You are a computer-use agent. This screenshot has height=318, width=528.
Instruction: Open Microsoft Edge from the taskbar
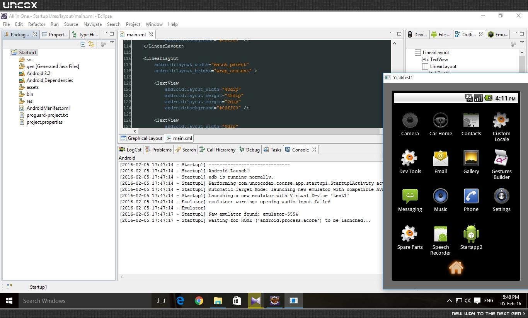click(180, 301)
